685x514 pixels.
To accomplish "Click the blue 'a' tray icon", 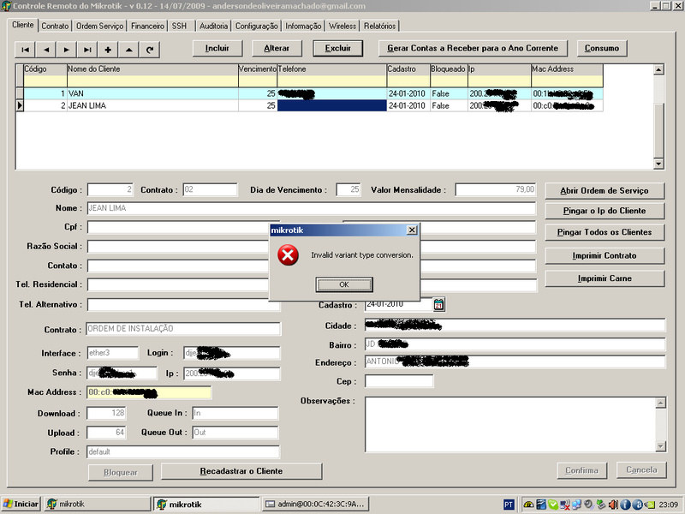I will [637, 505].
